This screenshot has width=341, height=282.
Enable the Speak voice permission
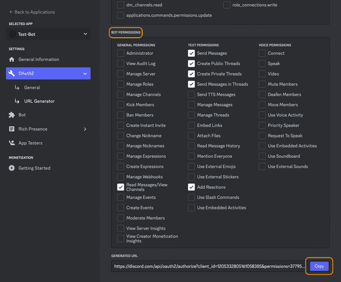(262, 63)
